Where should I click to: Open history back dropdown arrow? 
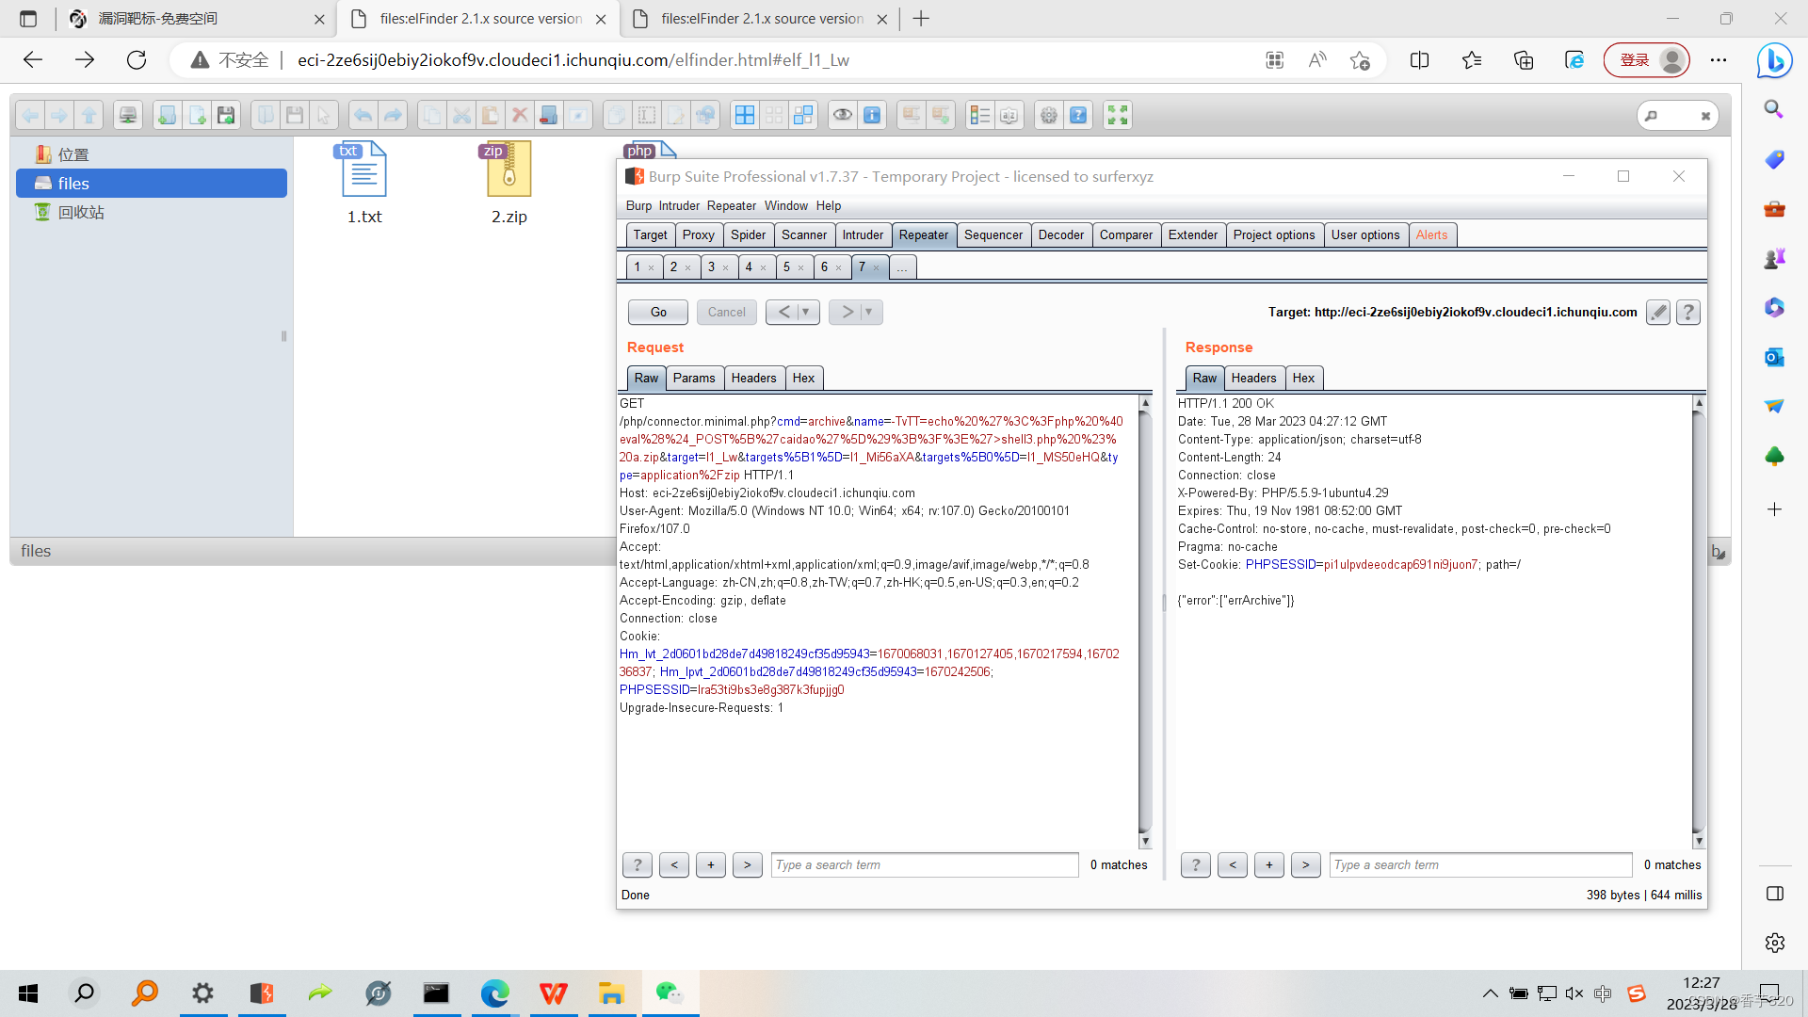point(806,313)
